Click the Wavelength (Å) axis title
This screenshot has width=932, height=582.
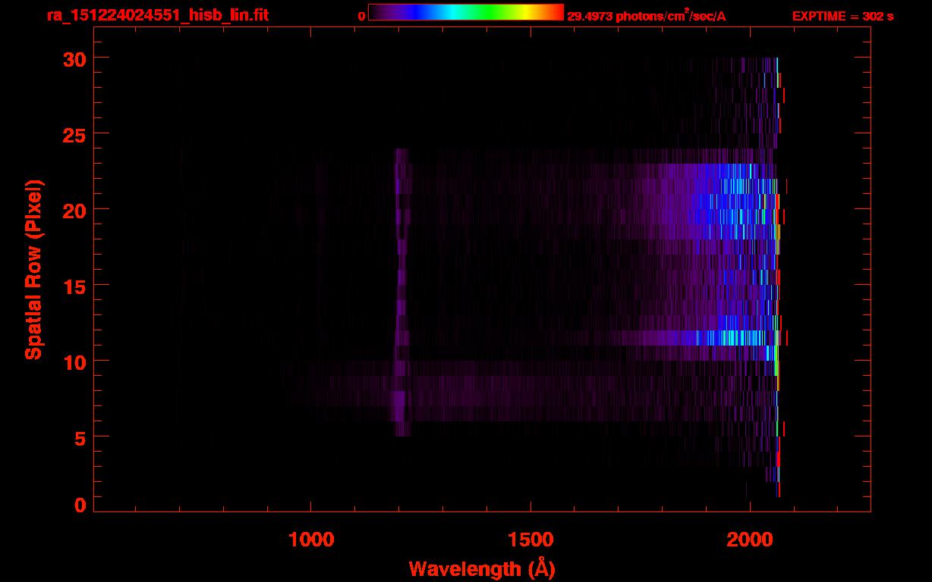pyautogui.click(x=482, y=568)
